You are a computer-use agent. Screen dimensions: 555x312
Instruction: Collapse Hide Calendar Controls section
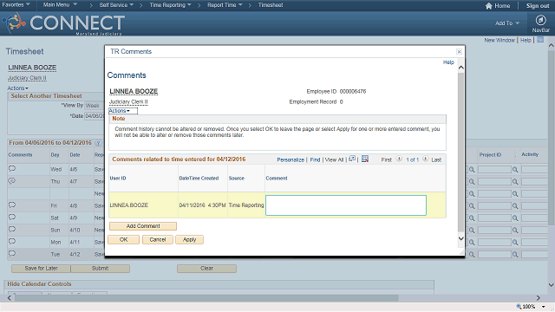coord(39,283)
